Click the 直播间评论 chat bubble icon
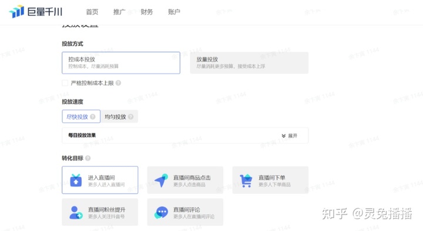The height and width of the screenshot is (231, 423). tap(161, 213)
